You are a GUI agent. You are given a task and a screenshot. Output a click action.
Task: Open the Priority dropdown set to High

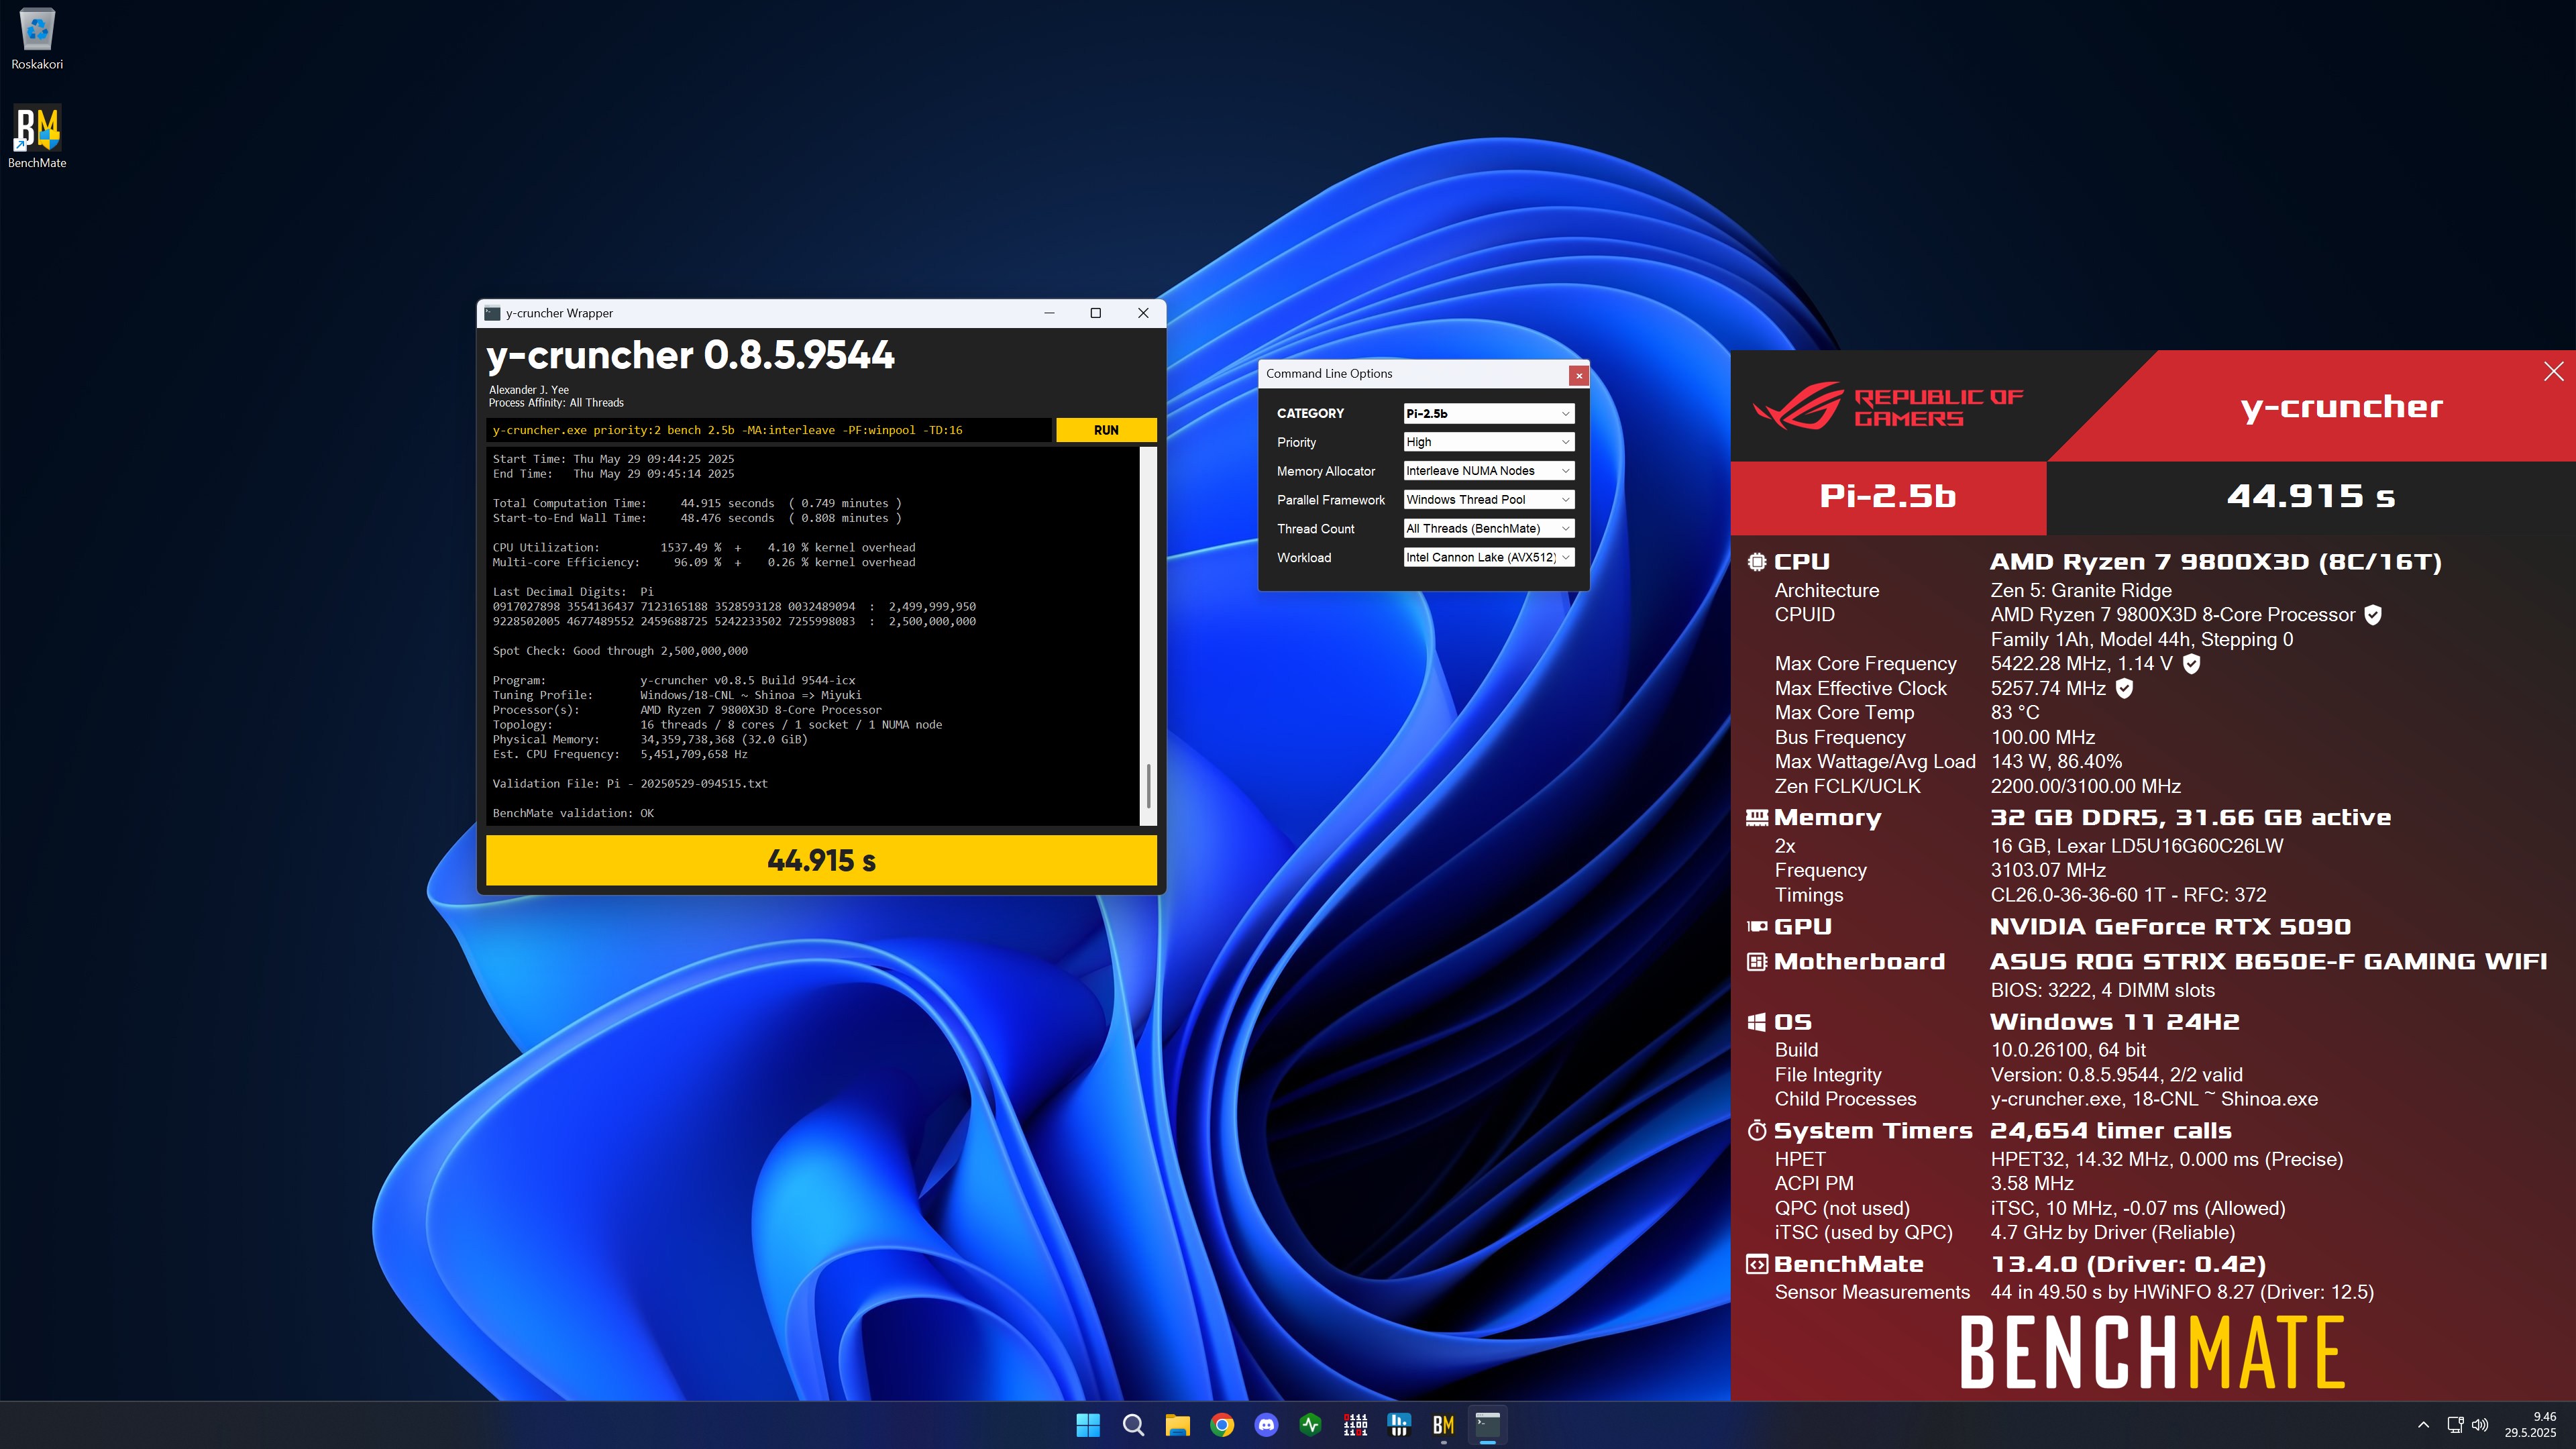(x=1489, y=442)
